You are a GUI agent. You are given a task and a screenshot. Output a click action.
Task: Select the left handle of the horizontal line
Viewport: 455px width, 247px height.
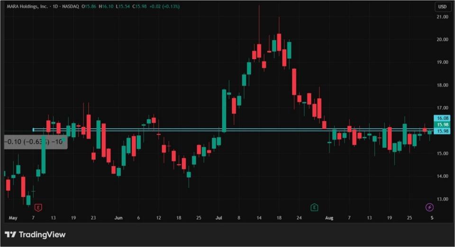point(34,129)
